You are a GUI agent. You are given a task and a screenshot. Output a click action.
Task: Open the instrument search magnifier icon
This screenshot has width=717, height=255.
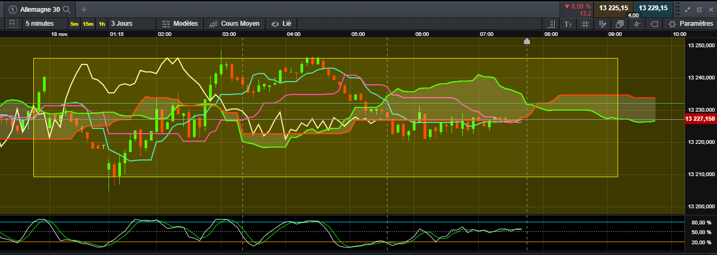click(67, 9)
